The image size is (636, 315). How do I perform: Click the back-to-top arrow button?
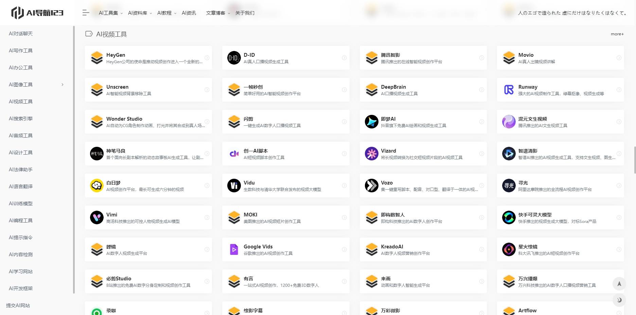619,284
